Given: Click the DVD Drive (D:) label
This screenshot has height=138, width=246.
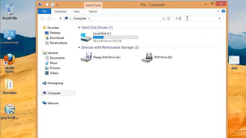Looking at the screenshot, I should click(x=163, y=57).
